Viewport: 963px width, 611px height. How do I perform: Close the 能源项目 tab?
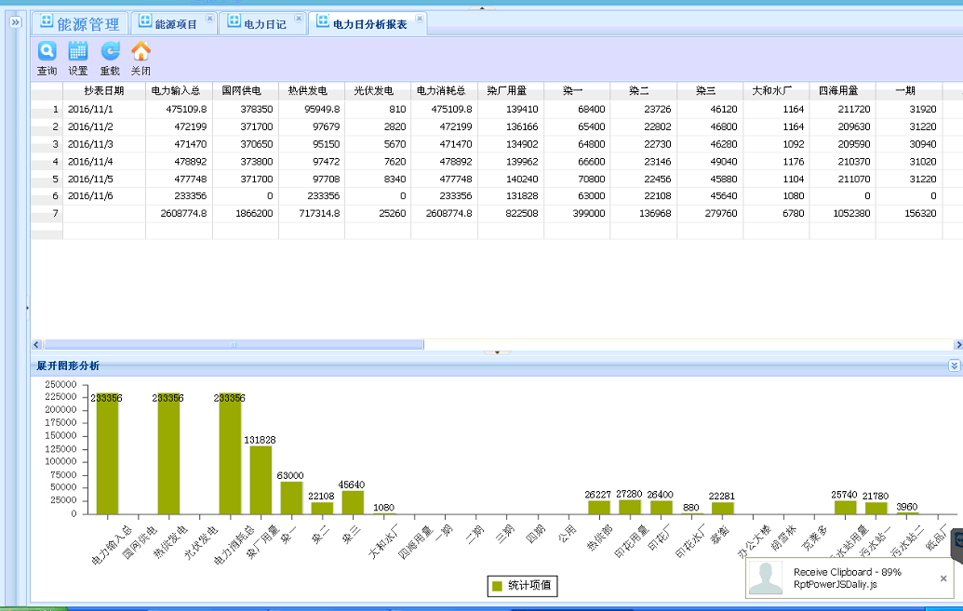(x=208, y=19)
